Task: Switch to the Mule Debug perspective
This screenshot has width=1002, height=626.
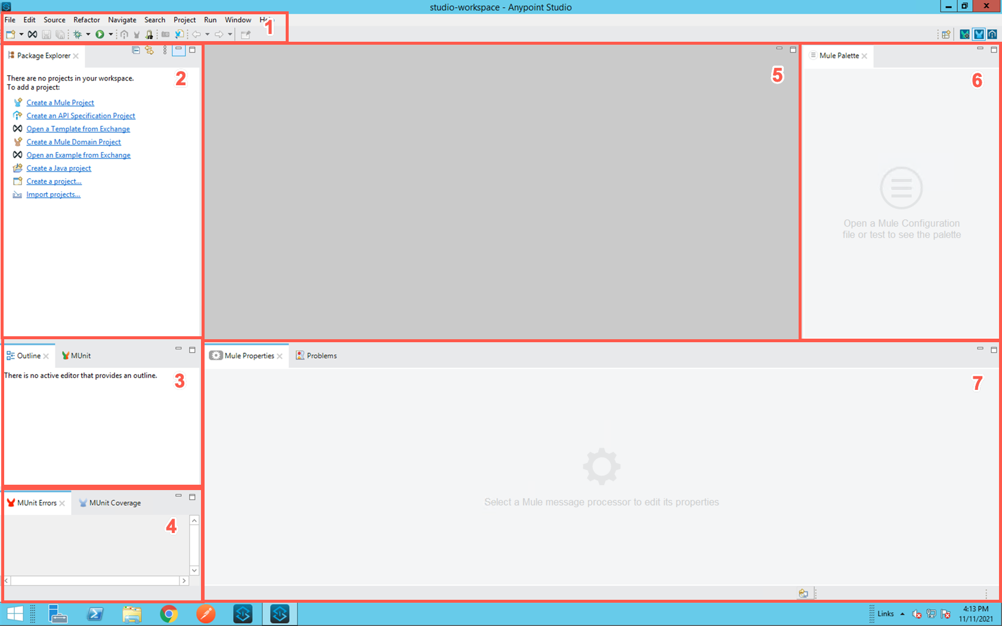Action: (964, 35)
